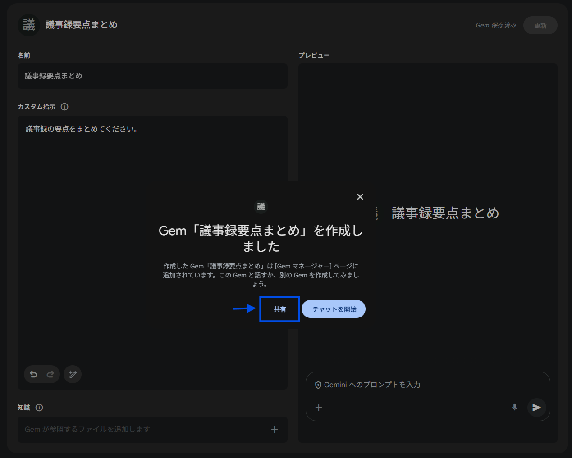Click the magic pen rewrite icon
The height and width of the screenshot is (458, 572).
(73, 374)
